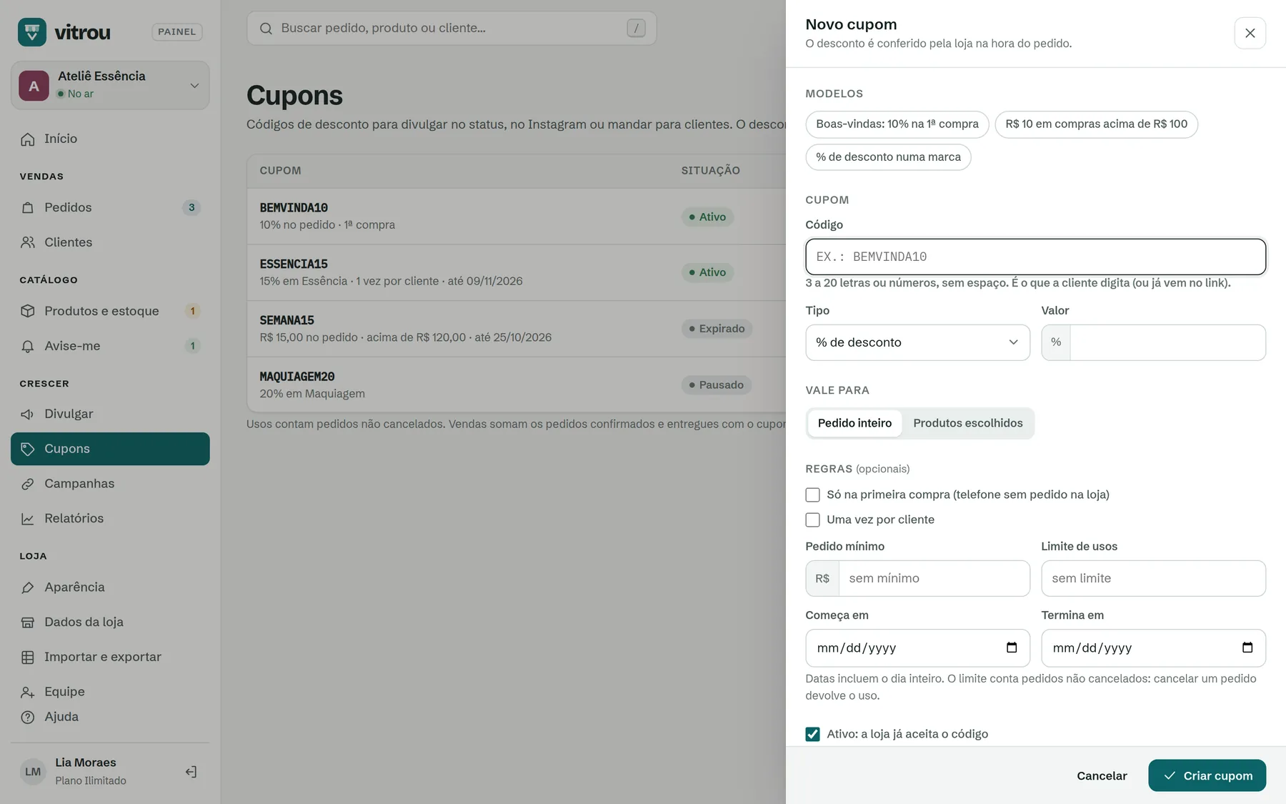Apply Boas-vindas: 10% na 1ª compra template
This screenshot has width=1286, height=804.
point(897,124)
